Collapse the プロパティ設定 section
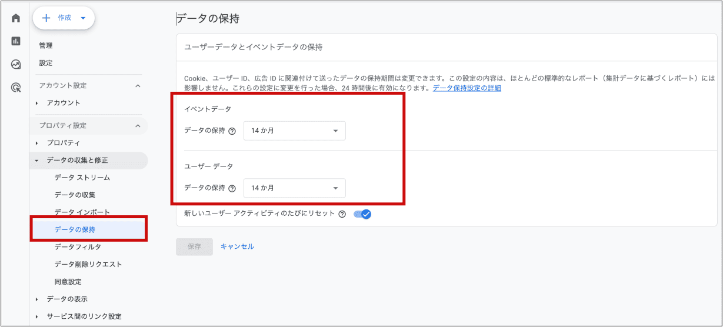 click(x=138, y=126)
